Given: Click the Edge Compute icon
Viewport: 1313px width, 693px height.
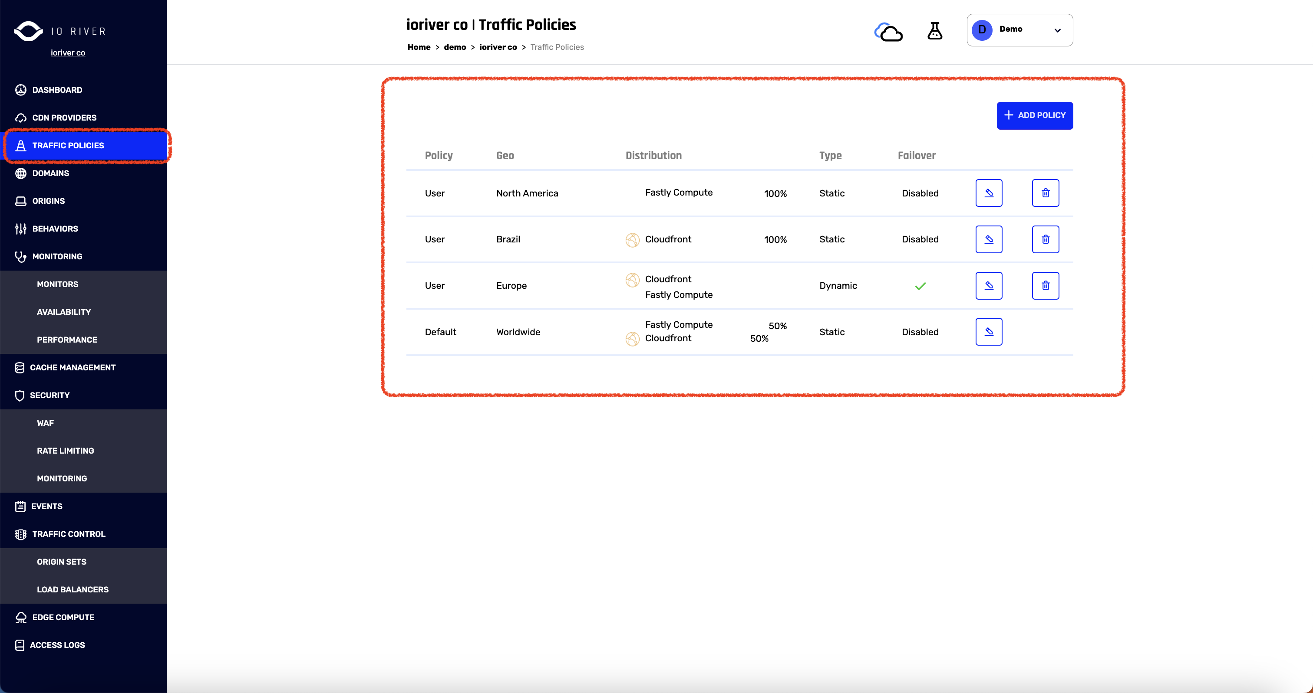Looking at the screenshot, I should (20, 618).
